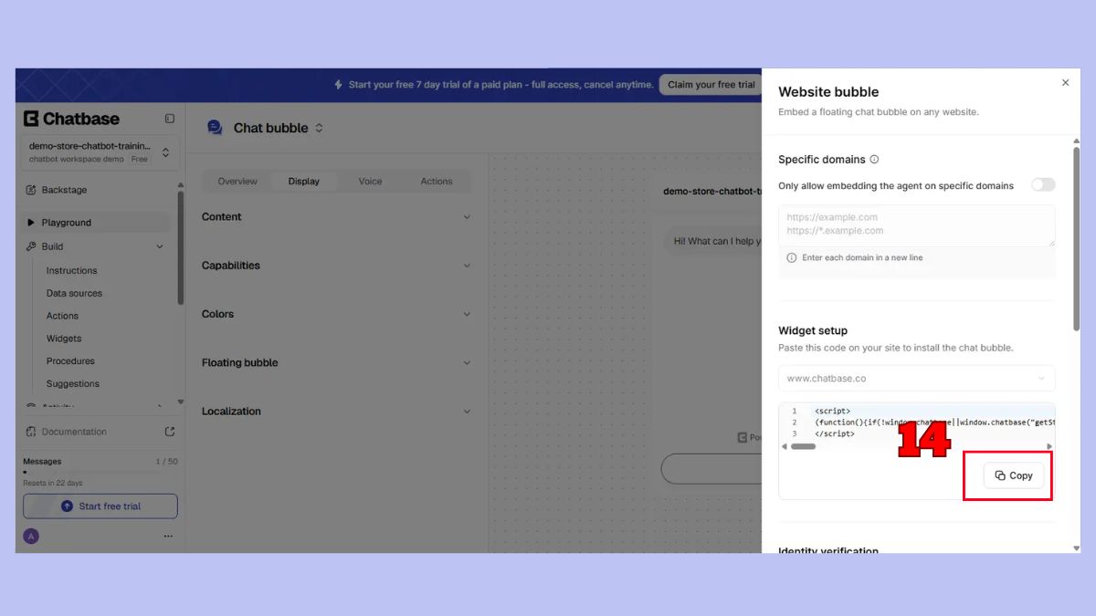
Task: Open the user avatar A menu
Action: [x=31, y=536]
